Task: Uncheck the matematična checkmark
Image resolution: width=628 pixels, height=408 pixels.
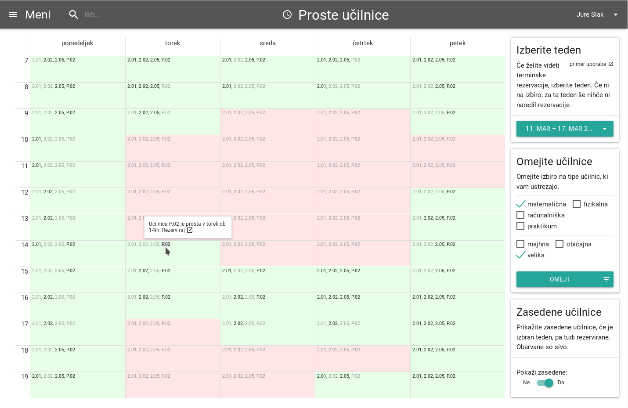Action: [520, 204]
